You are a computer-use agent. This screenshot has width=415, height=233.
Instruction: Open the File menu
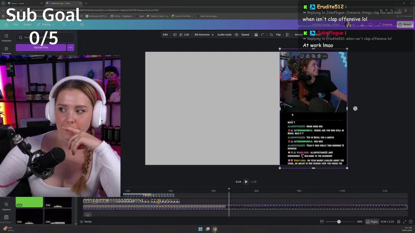tap(16, 25)
